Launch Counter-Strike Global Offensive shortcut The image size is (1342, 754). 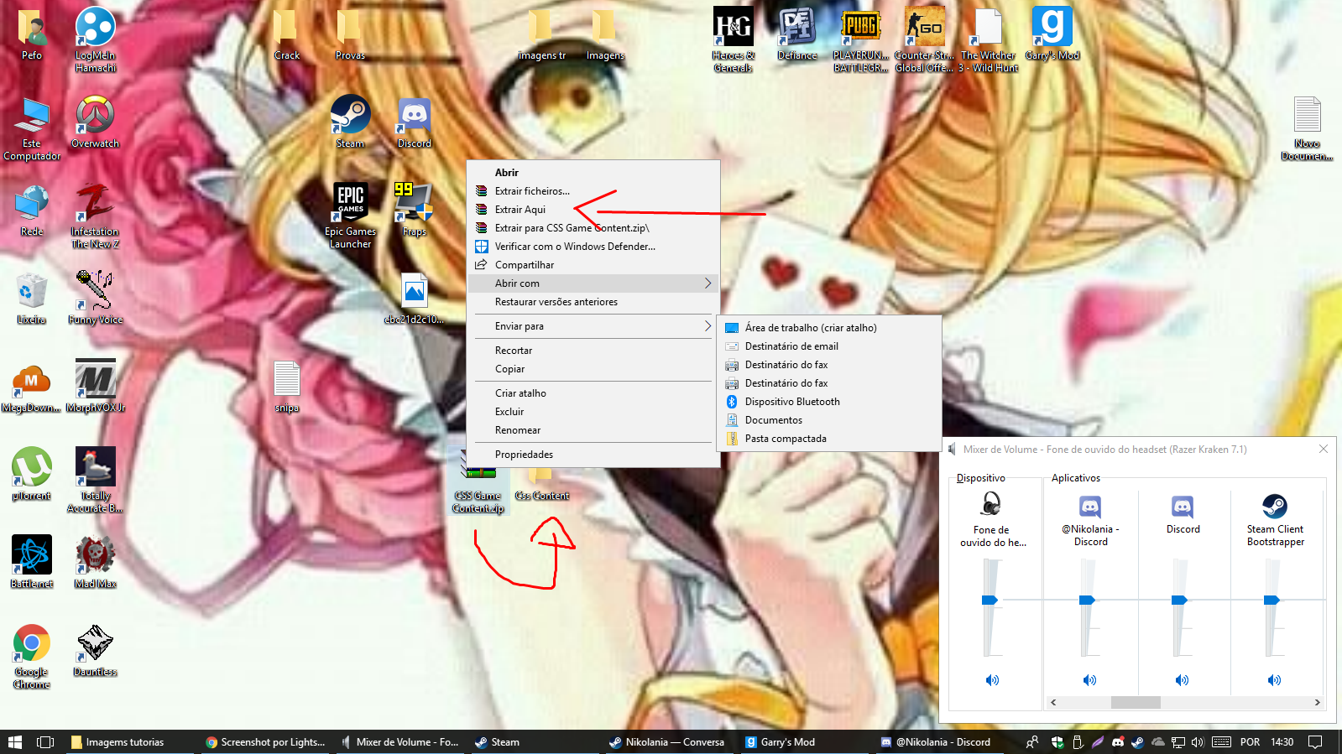(x=924, y=39)
